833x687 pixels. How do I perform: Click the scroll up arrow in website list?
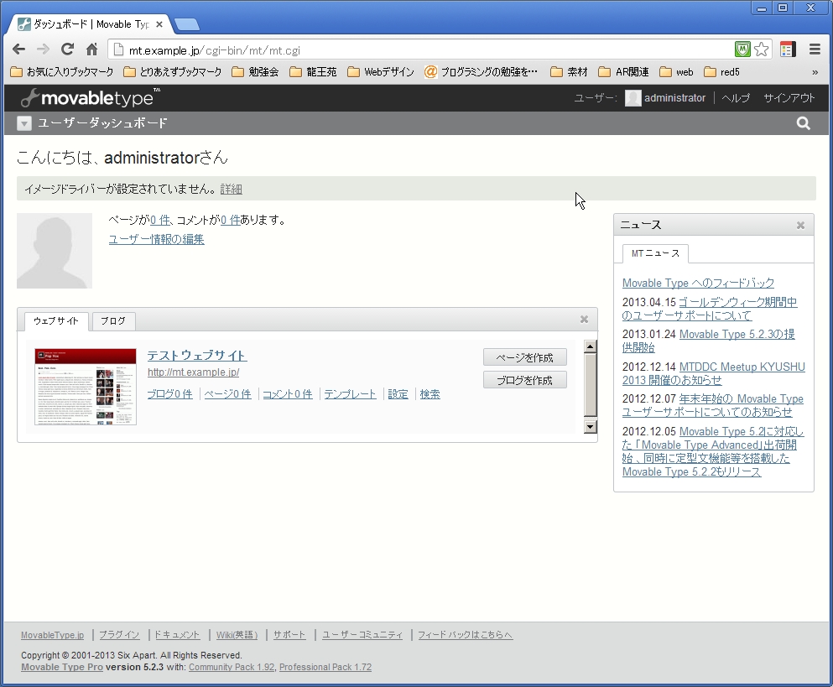coord(591,346)
